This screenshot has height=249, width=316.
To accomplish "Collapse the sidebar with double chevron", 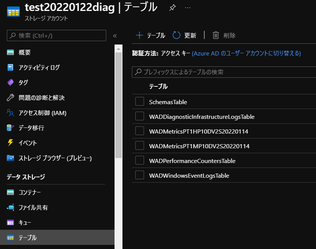I will click(115, 36).
